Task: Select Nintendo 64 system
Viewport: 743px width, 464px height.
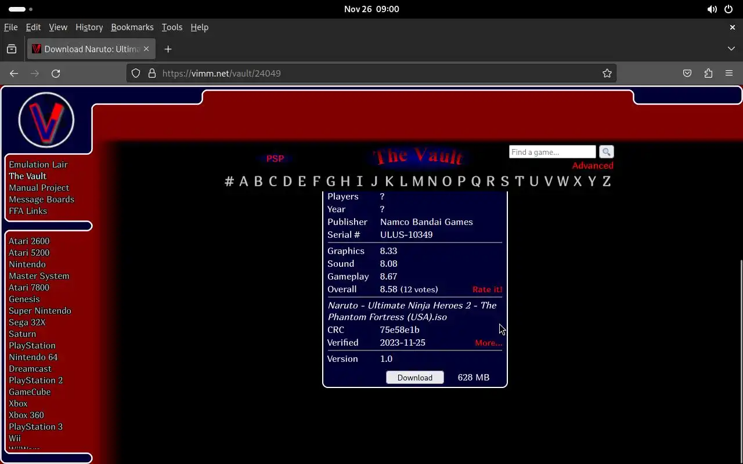Action: point(33,357)
